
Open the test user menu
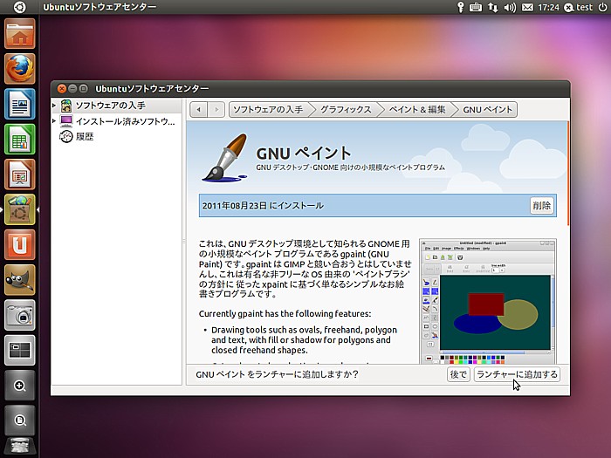(x=578, y=7)
